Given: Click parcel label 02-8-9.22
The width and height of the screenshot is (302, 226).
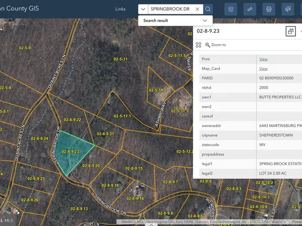Looking at the screenshot, I should (x=72, y=120).
